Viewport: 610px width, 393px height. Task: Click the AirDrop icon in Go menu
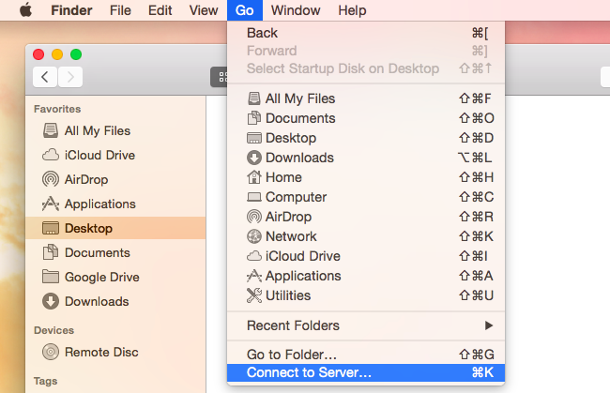254,217
